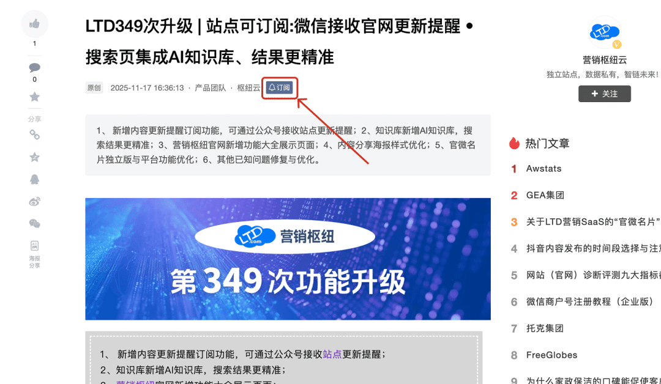This screenshot has height=384, width=661.
Task: Open poster share (海报分享) icon
Action: point(34,254)
